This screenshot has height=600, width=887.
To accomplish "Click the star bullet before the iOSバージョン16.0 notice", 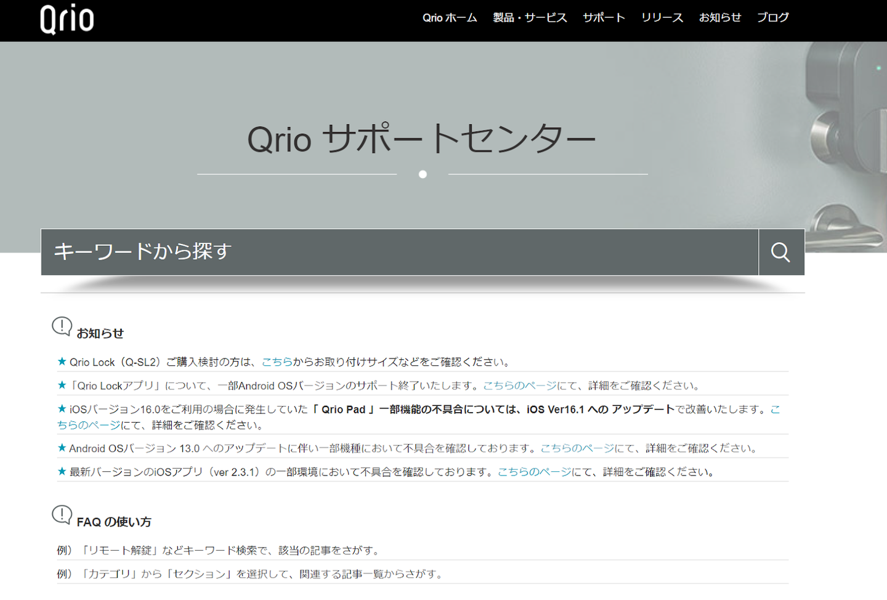I will coord(62,408).
